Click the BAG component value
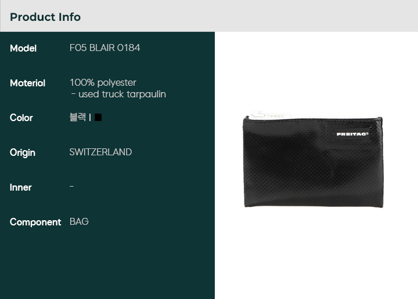 pyautogui.click(x=79, y=221)
